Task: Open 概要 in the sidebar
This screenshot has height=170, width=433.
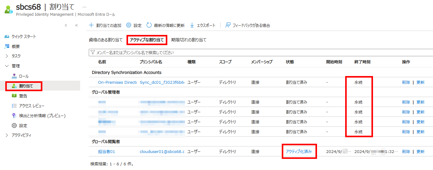Action: click(16, 46)
